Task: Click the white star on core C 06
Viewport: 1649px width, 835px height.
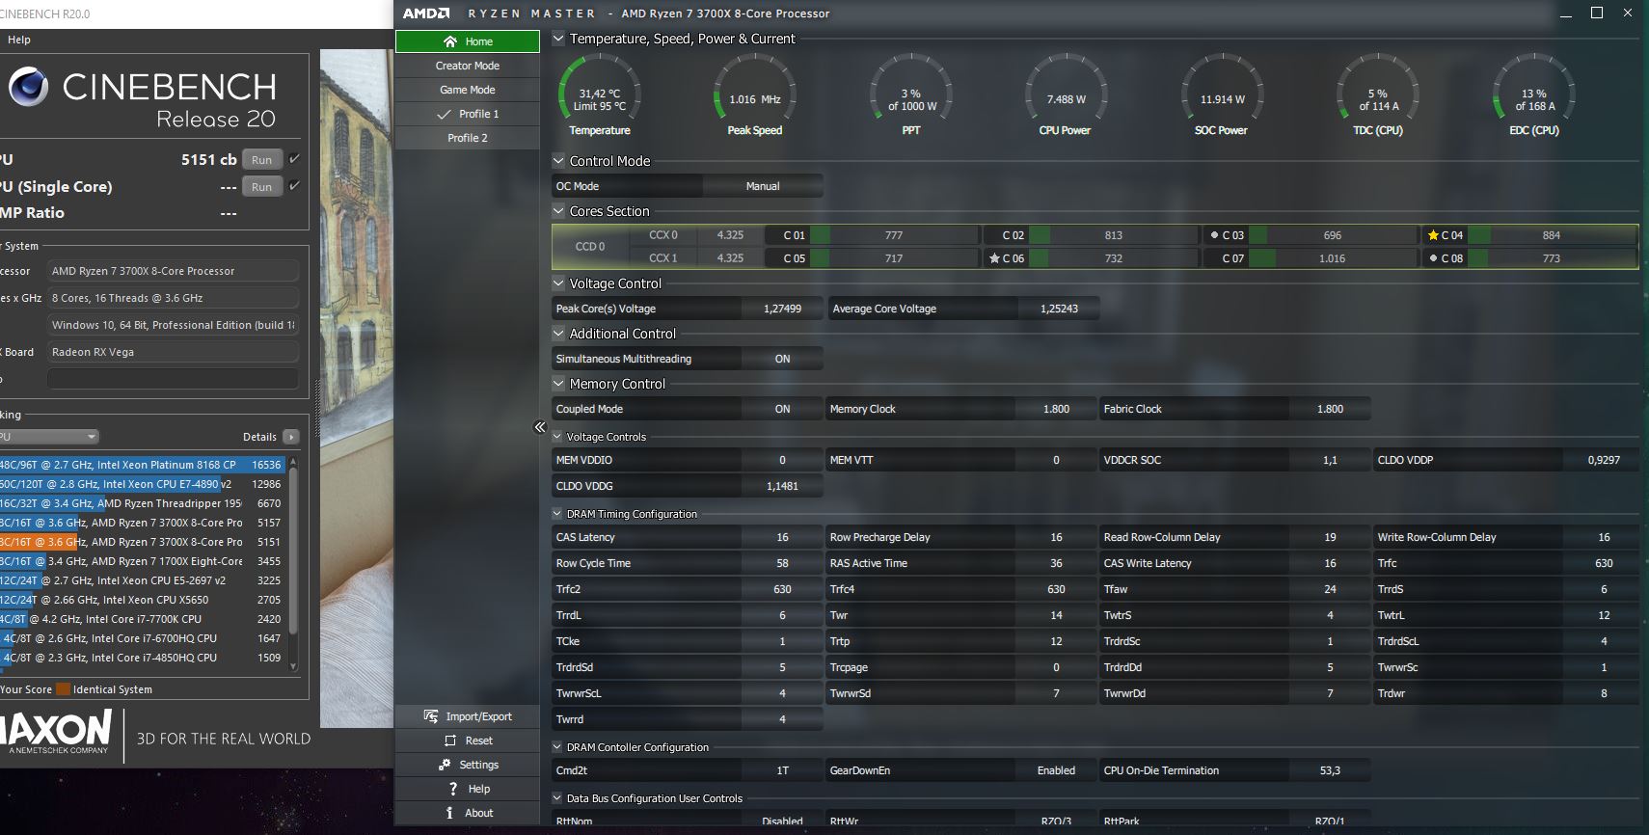Action: pos(994,258)
